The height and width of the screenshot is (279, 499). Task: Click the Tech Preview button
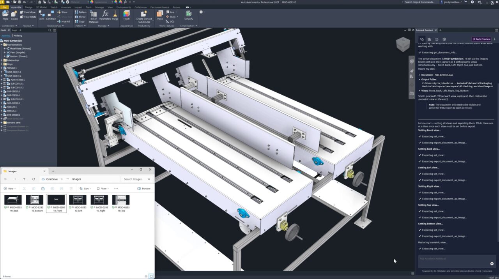pyautogui.click(x=481, y=39)
